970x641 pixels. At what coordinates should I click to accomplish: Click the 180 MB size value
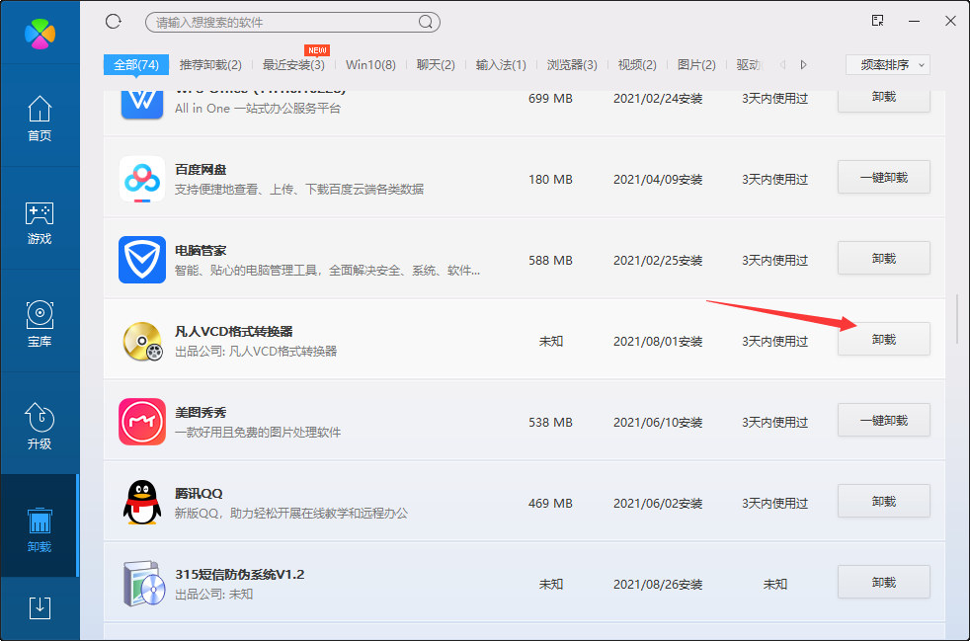pyautogui.click(x=550, y=180)
